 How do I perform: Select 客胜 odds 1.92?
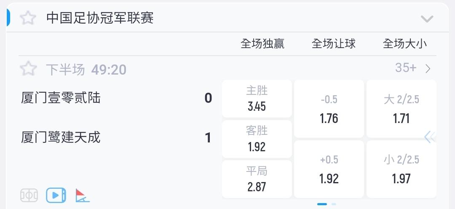tap(257, 139)
